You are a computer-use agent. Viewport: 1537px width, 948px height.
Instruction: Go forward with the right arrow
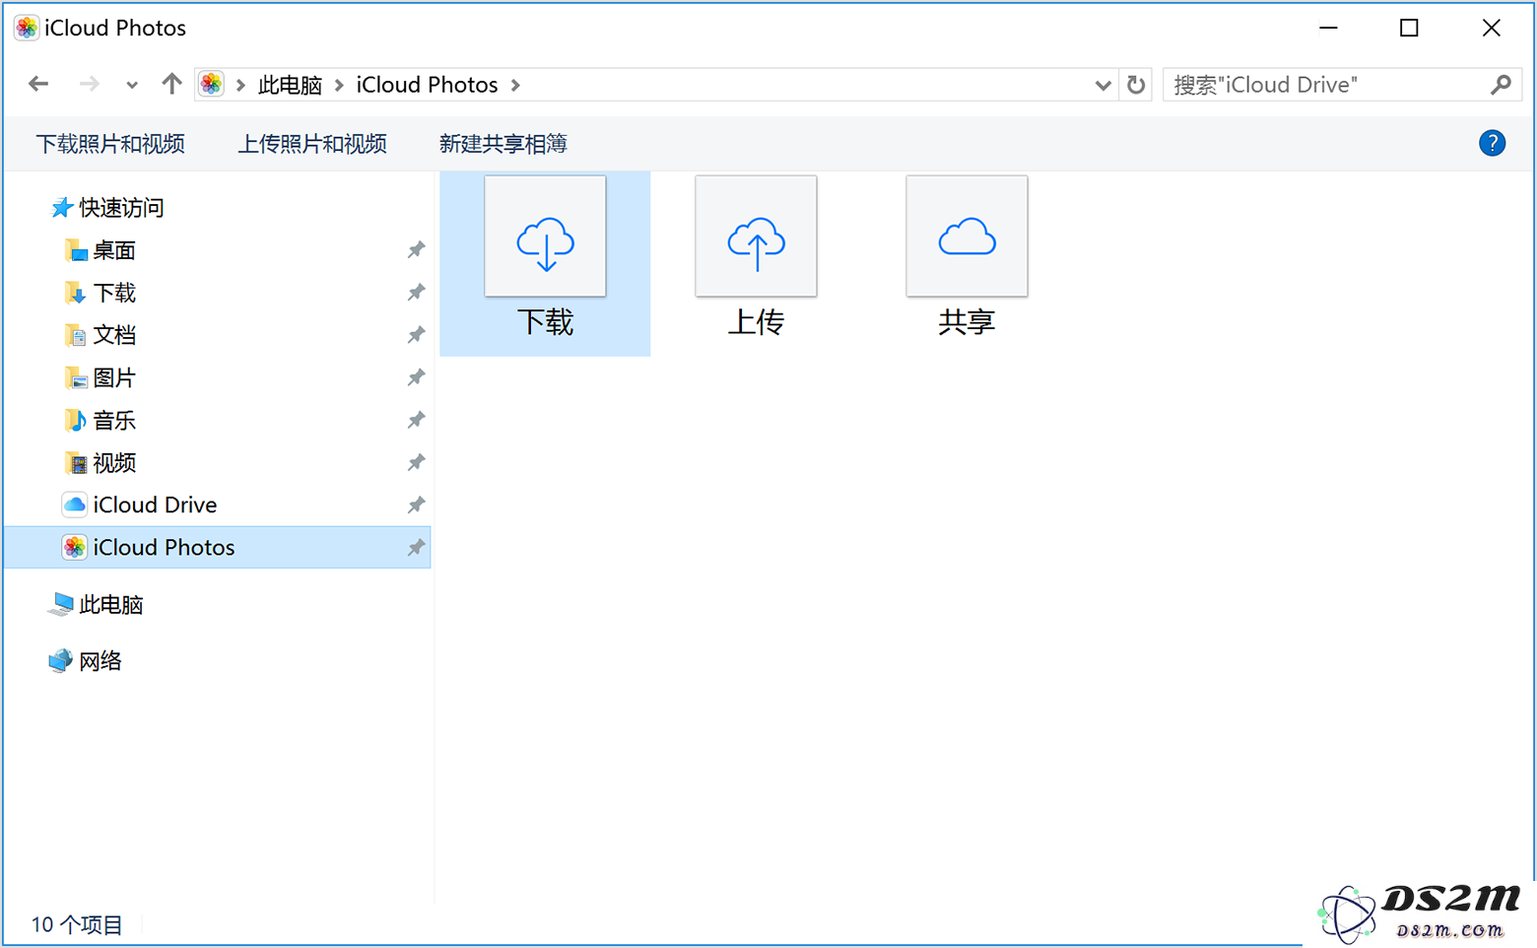[89, 85]
